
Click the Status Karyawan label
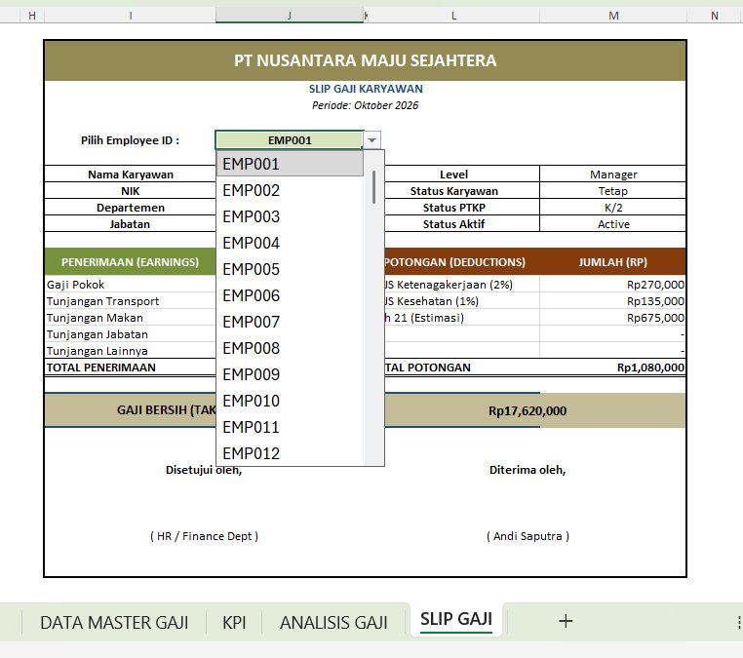pos(453,191)
